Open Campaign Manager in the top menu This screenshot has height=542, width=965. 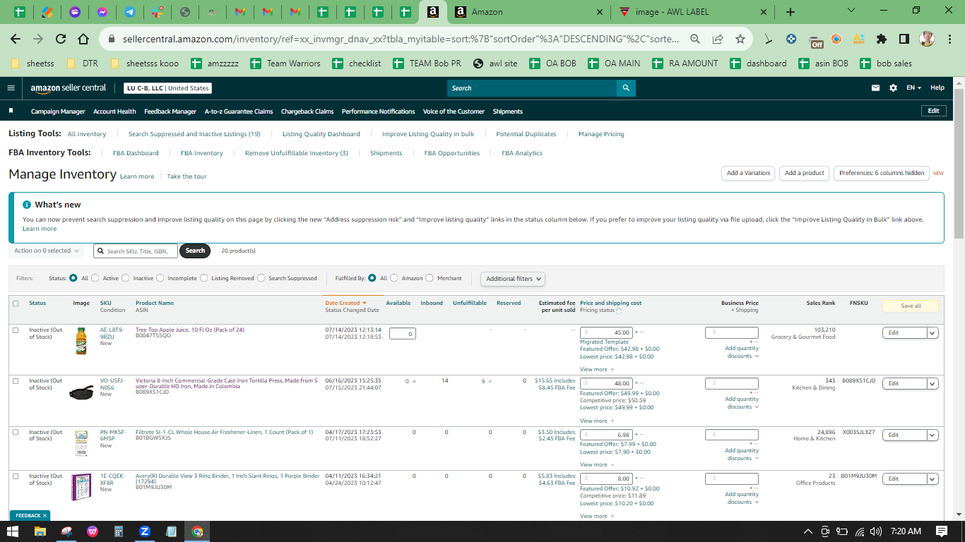click(x=58, y=112)
